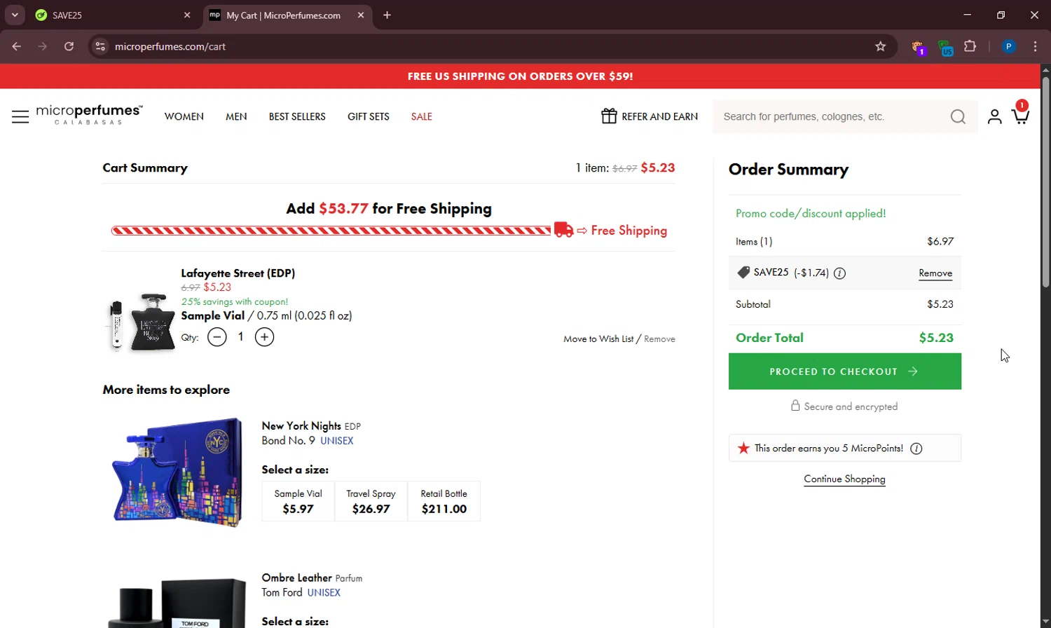Open the browser extensions puzzle icon

click(x=970, y=46)
